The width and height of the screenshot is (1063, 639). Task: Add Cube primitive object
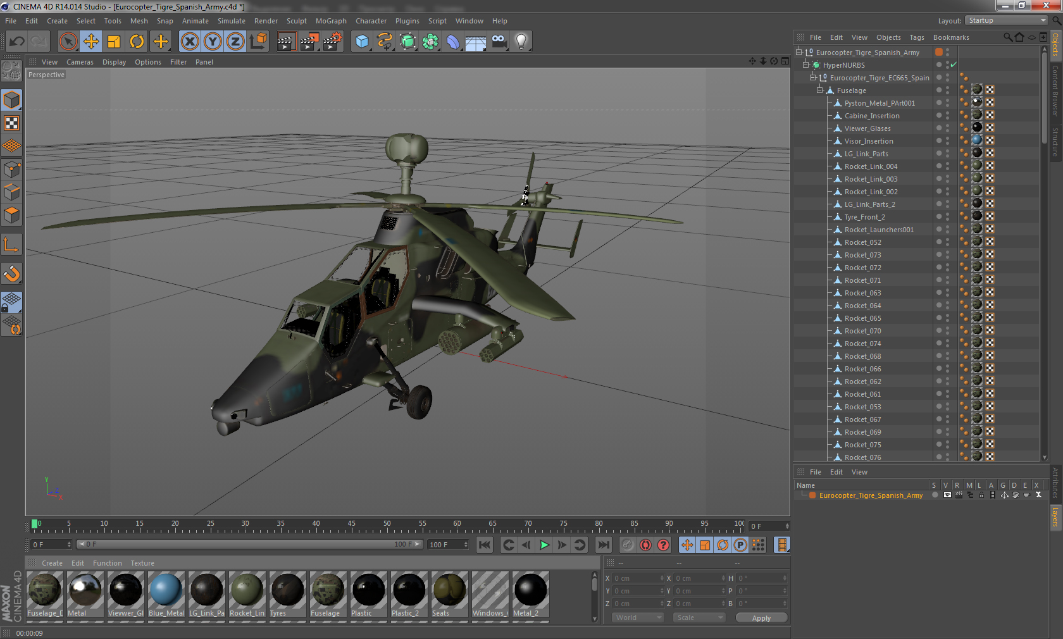coord(362,42)
